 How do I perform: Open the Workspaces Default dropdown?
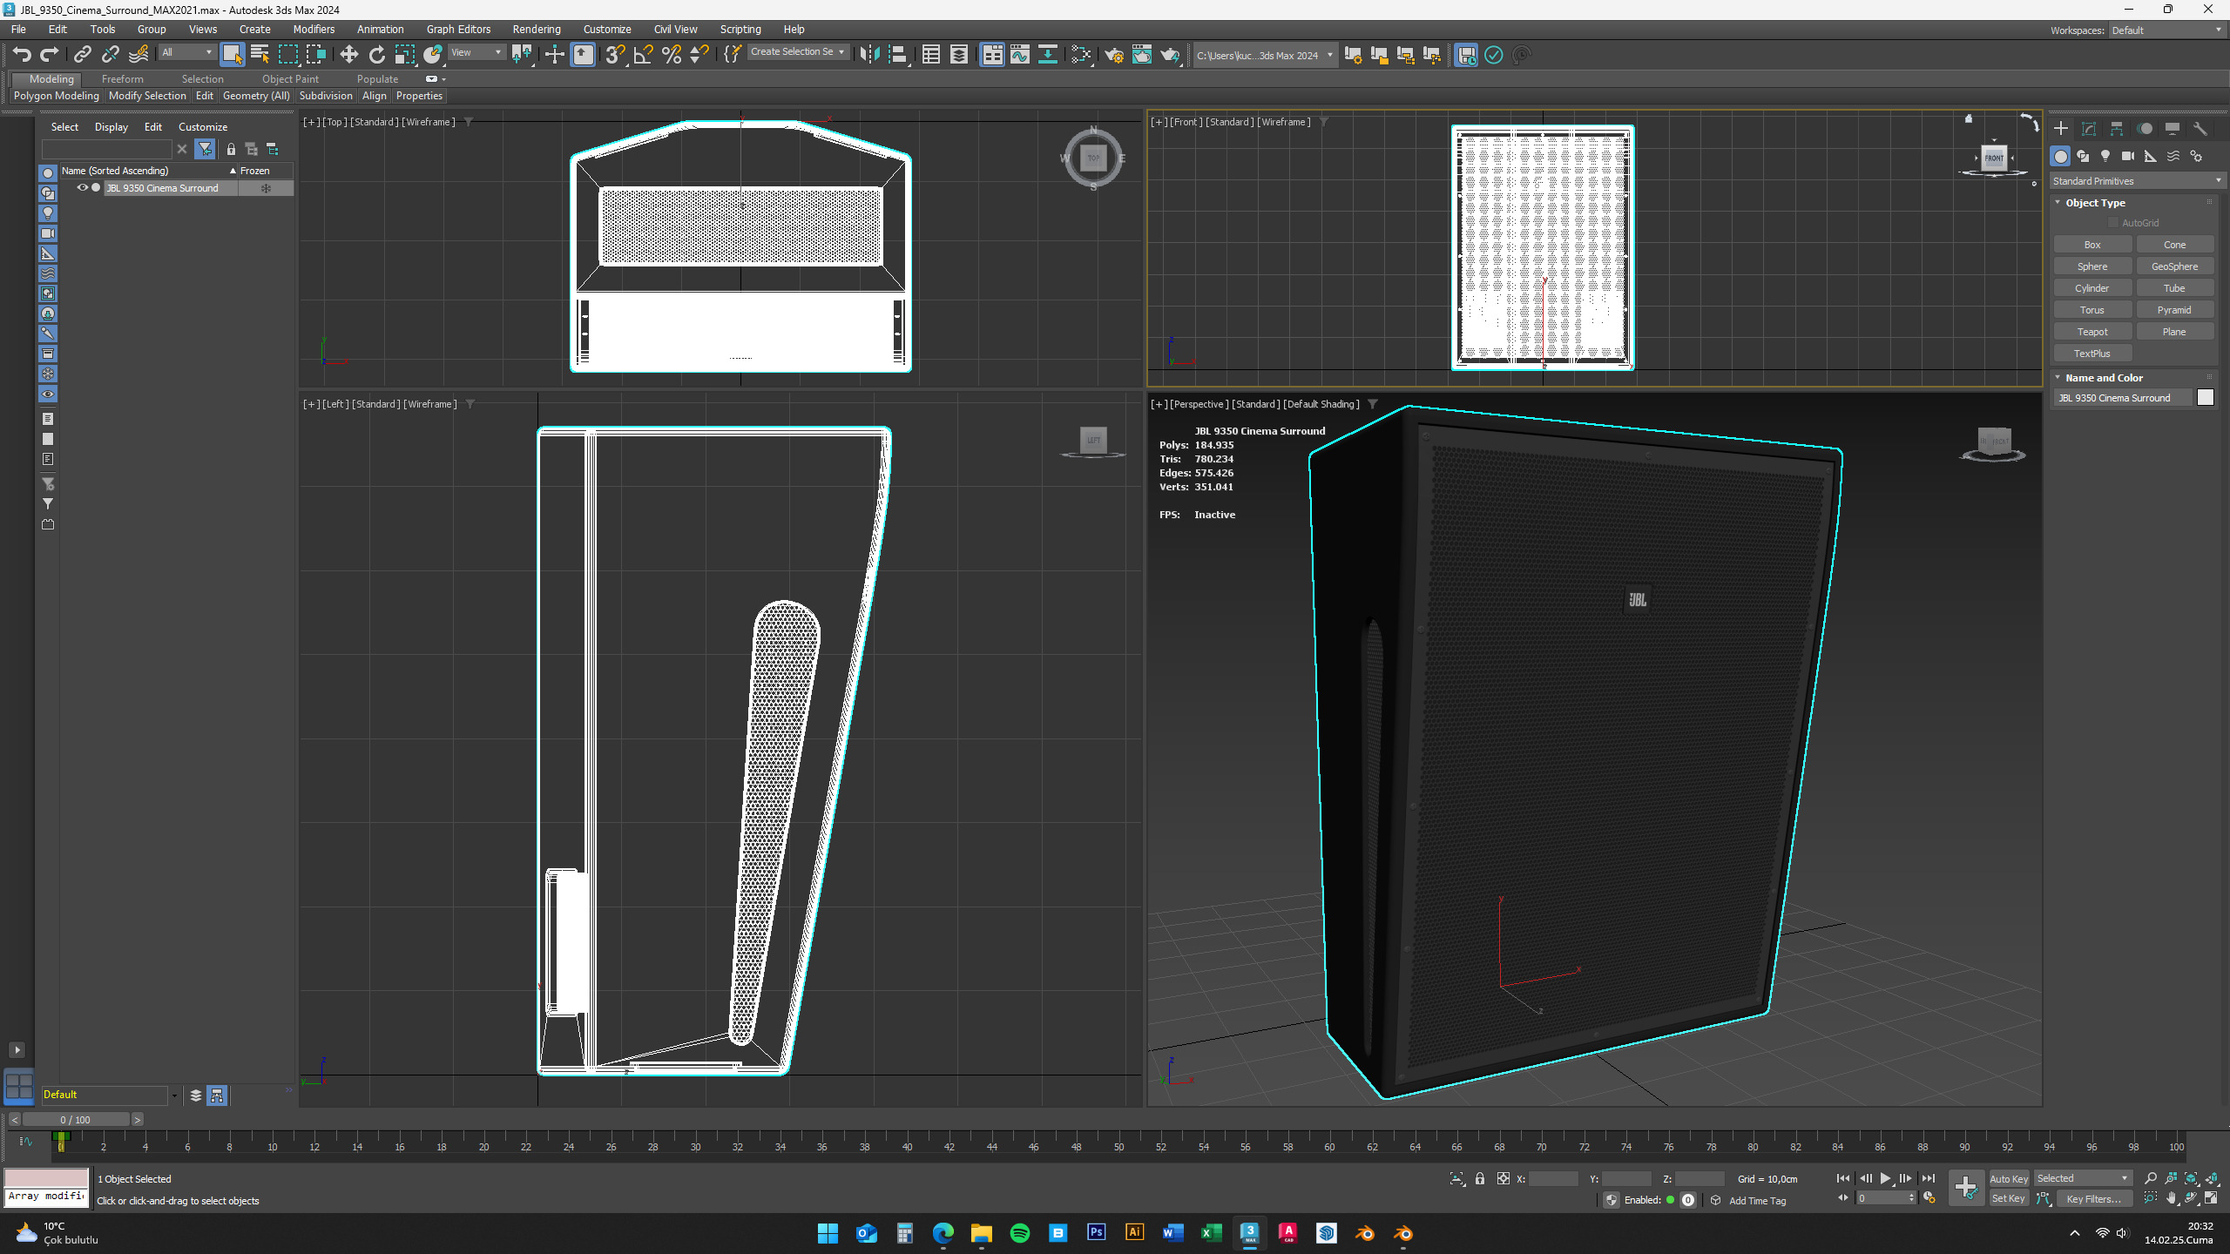click(2166, 30)
